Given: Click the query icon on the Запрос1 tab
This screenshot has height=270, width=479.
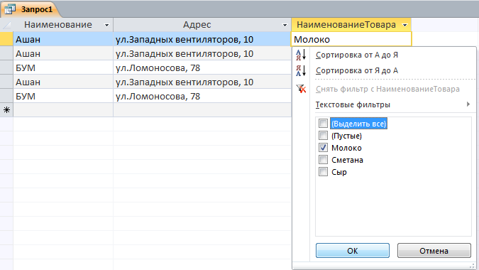Looking at the screenshot, I should coord(9,9).
